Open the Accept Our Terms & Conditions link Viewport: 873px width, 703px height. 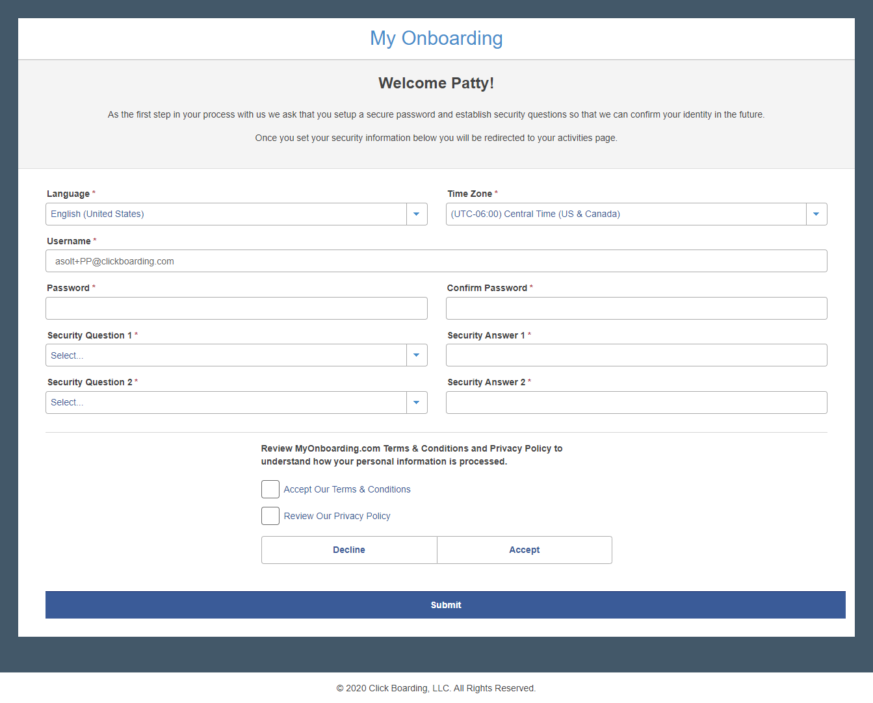click(x=347, y=489)
